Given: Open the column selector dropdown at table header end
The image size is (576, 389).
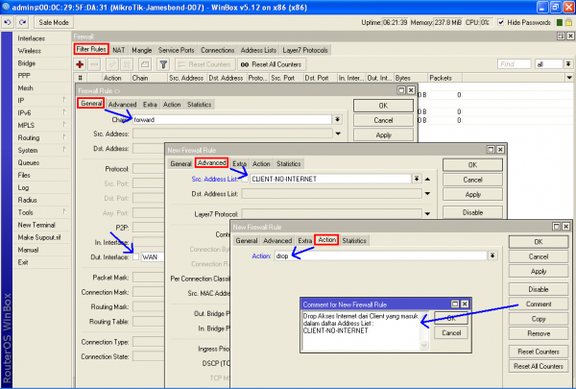Looking at the screenshot, I should coord(569,78).
